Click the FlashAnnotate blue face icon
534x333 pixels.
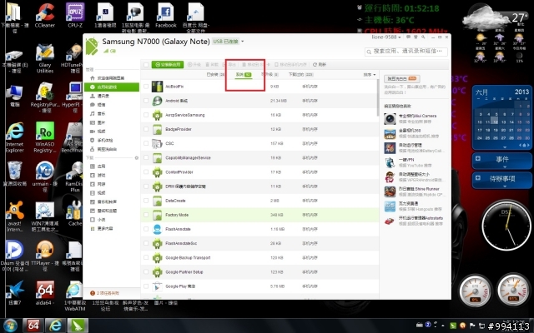pos(157,230)
